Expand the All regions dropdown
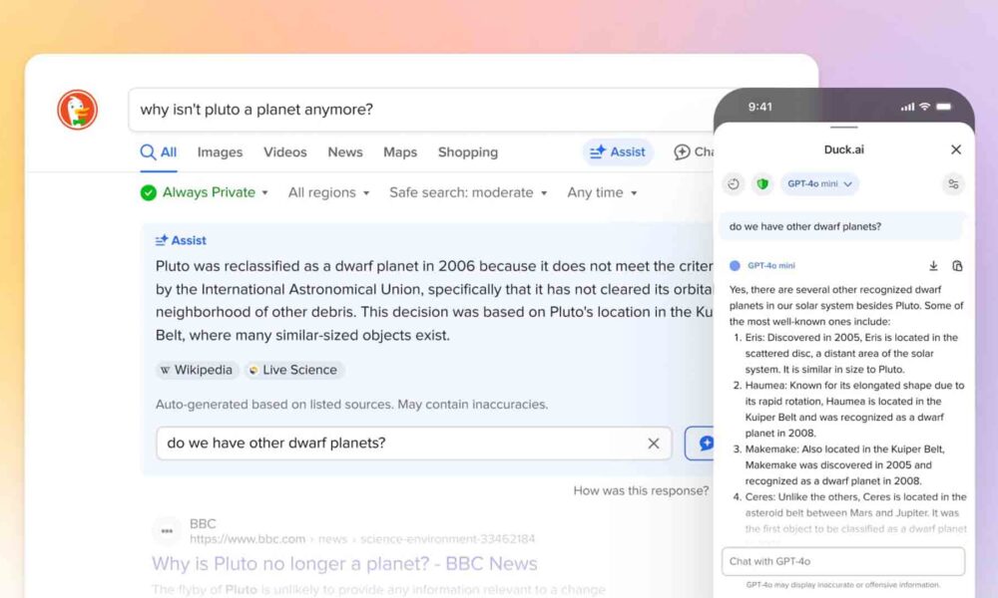998x598 pixels. pyautogui.click(x=328, y=192)
